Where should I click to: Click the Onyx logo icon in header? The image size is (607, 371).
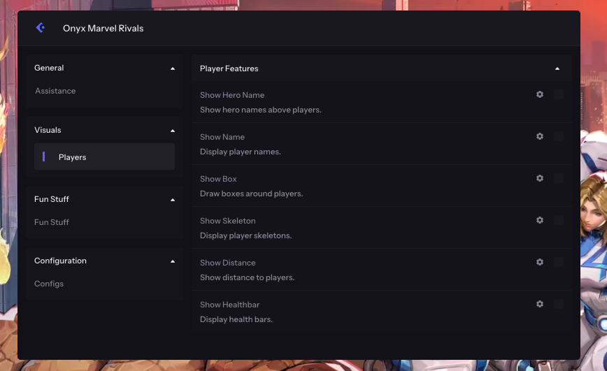point(41,27)
